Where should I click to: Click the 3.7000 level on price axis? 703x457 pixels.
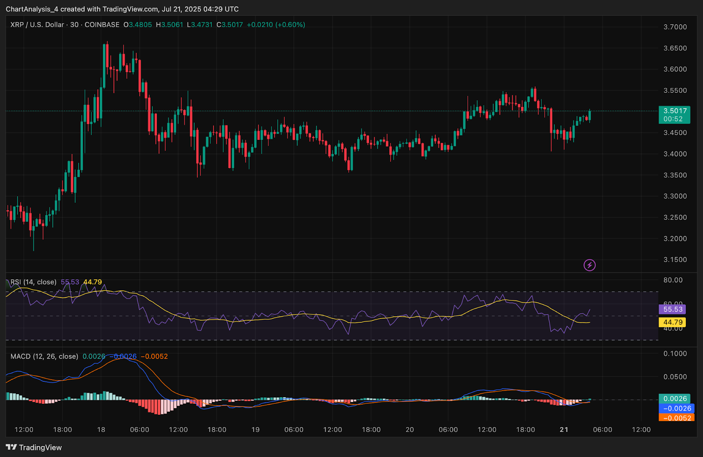[675, 27]
